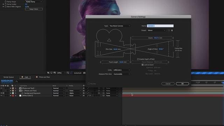Switch to Photo and Text timeline tab
224x126 pixels.
click(44, 77)
